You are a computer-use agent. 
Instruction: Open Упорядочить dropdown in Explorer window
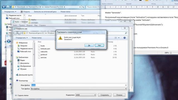pos(10,12)
